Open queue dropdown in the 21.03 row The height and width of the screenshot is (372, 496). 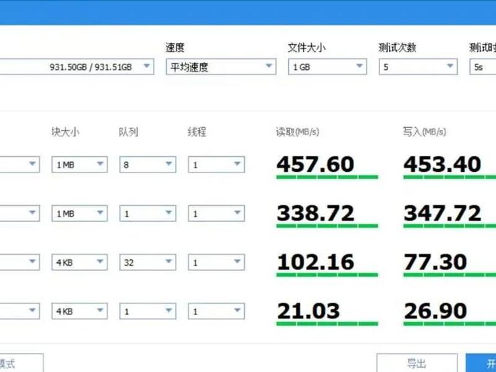pos(148,311)
